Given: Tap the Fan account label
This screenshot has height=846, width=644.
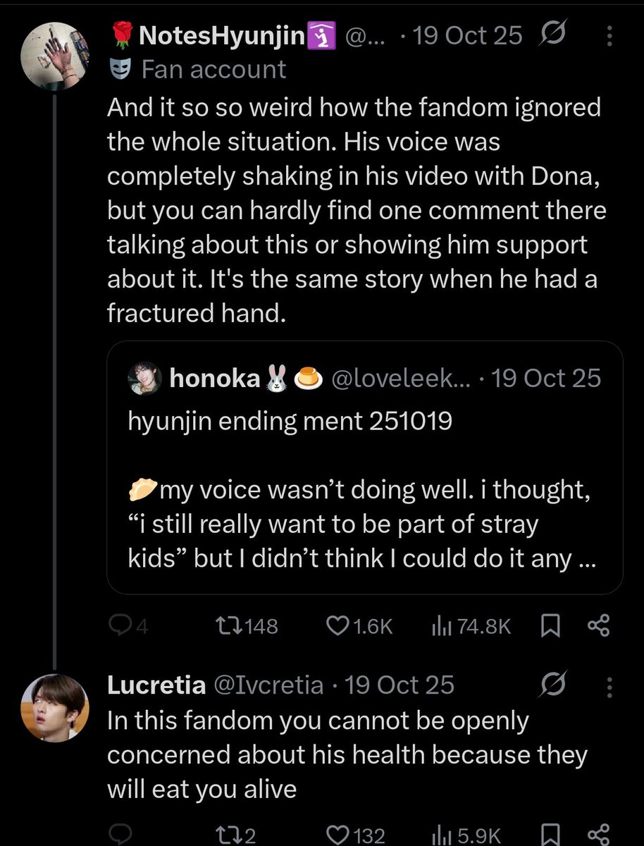Looking at the screenshot, I should click(x=213, y=70).
